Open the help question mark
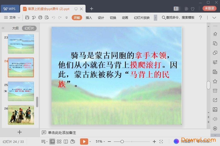The image size is (220, 146). coord(200,18)
